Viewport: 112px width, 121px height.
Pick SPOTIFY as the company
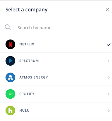click(27, 94)
